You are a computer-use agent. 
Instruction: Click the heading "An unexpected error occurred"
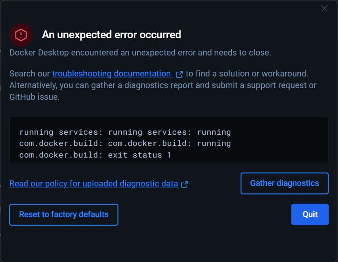tap(111, 34)
